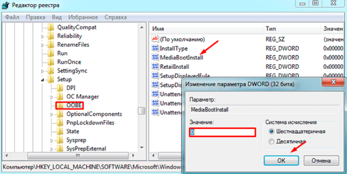The image size is (347, 174).
Task: Click the Значение input field
Action: point(223,132)
